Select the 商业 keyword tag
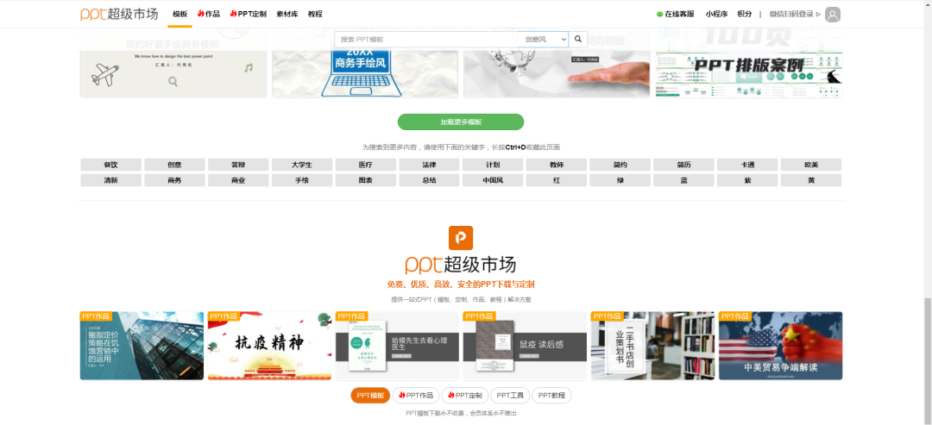This screenshot has width=932, height=425. (238, 180)
